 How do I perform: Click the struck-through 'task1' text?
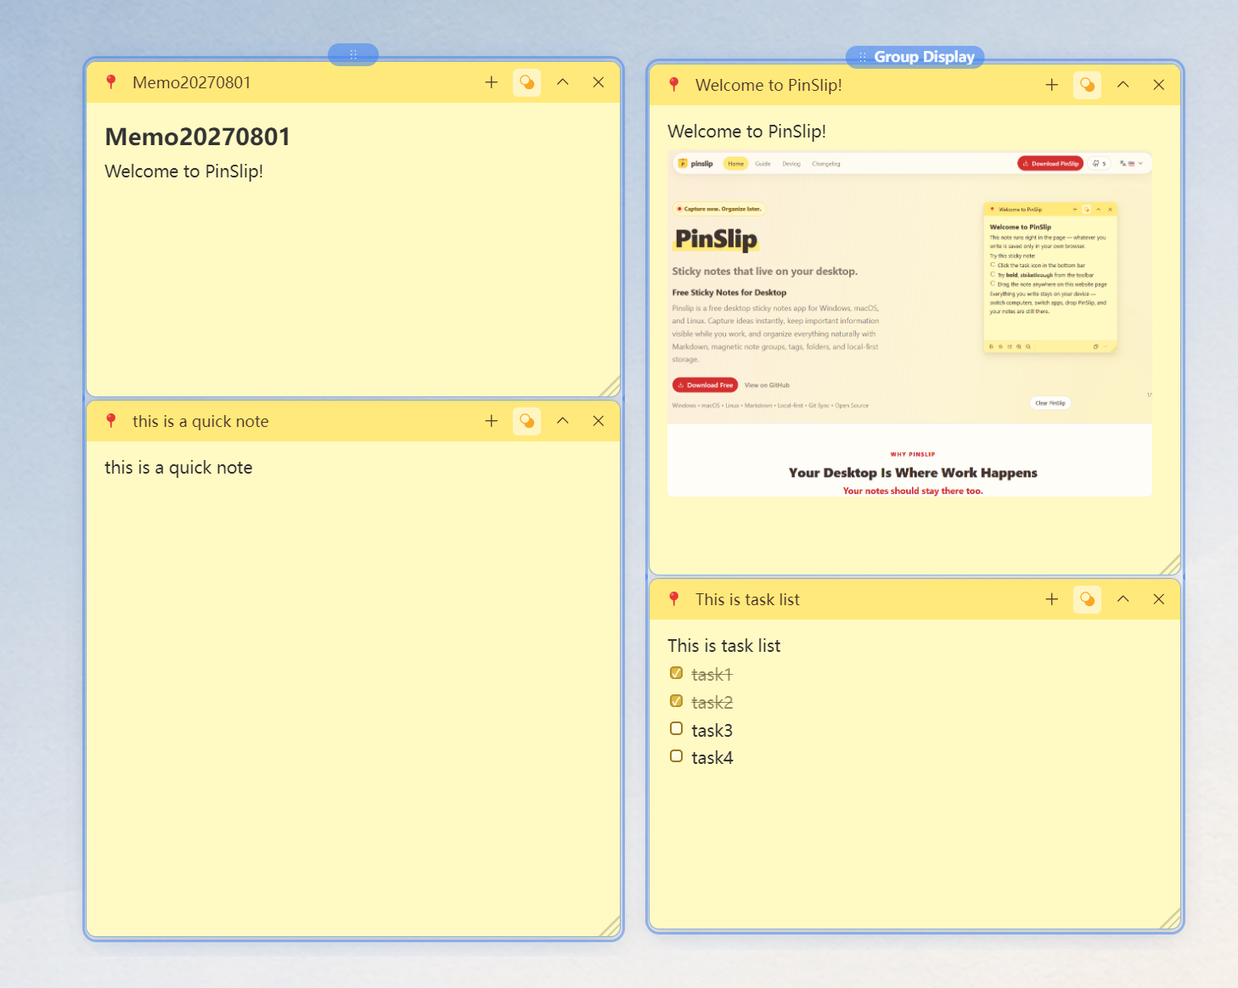[x=712, y=675]
